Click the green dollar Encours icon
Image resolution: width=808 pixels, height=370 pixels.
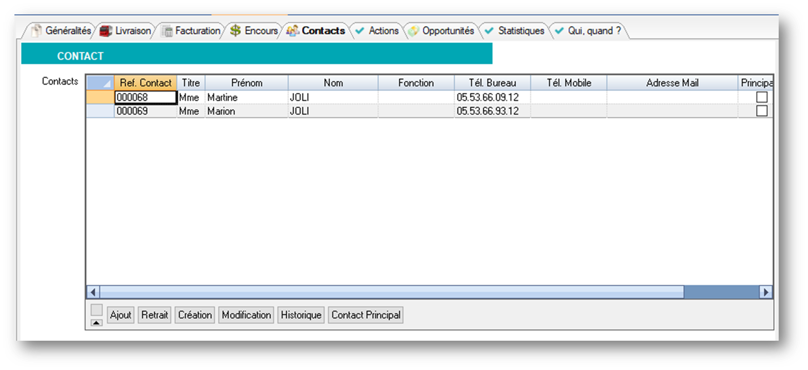pos(235,31)
